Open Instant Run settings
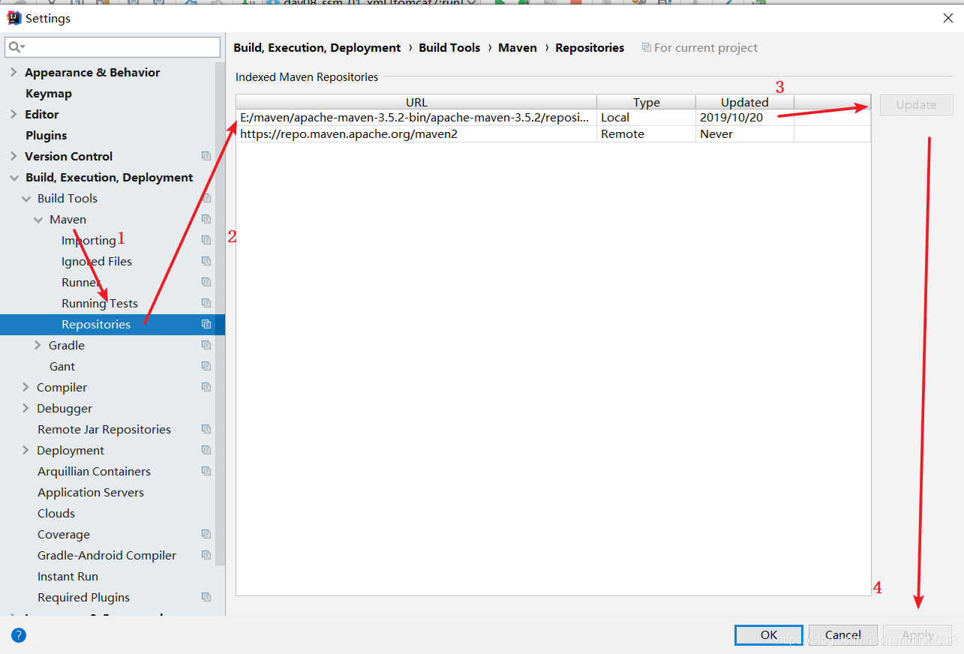Screen dimensions: 964x654 68,577
